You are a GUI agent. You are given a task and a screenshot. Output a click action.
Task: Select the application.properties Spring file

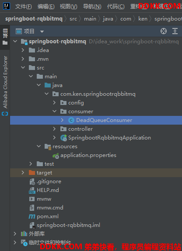click(88, 155)
